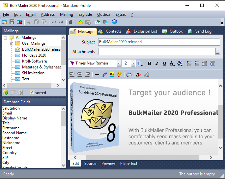Center align the text
The height and width of the screenshot is (179, 225).
80,74
